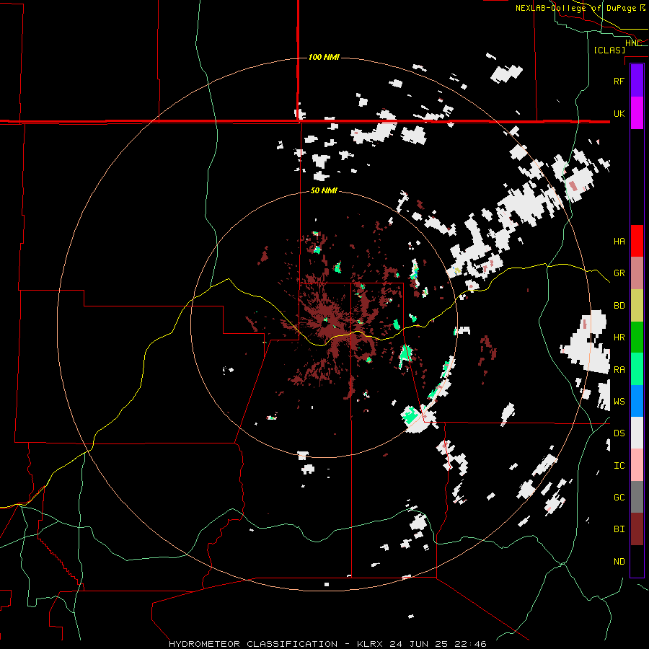Click the HA legend label
The image size is (649, 649).
click(619, 241)
